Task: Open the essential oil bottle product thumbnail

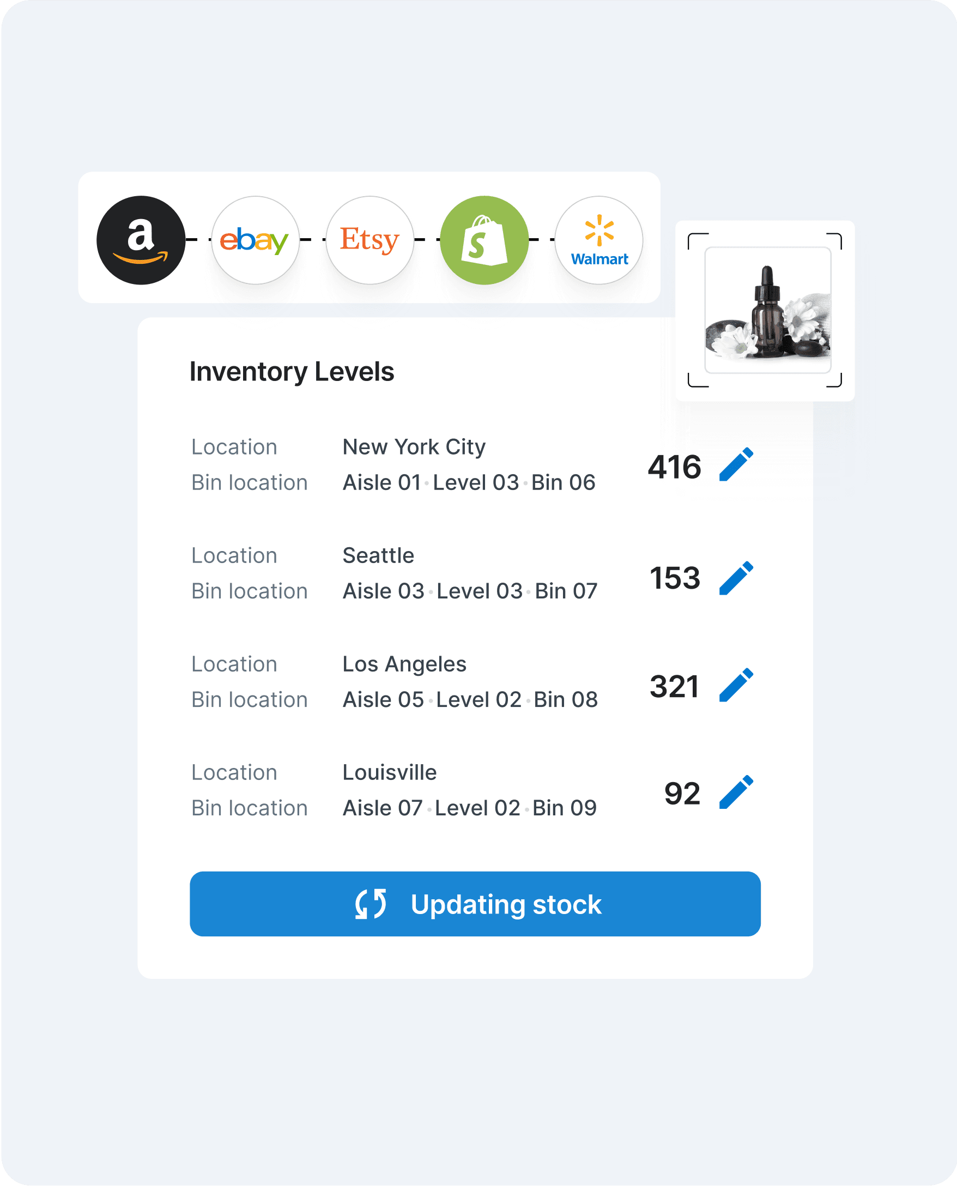Action: [768, 311]
